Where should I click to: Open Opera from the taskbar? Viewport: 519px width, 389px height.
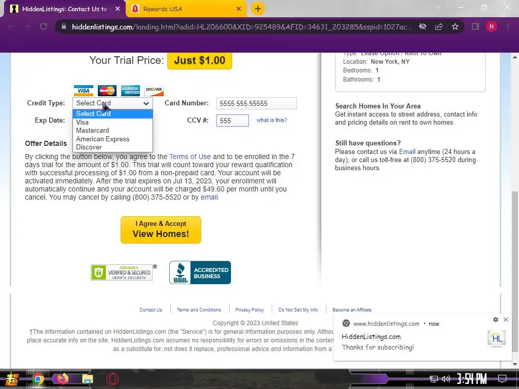point(112,379)
